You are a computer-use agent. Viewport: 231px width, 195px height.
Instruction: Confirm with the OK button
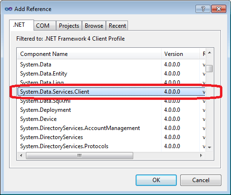click(x=156, y=180)
